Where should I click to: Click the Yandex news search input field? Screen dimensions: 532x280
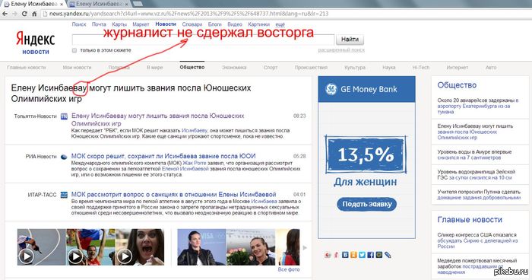[x=203, y=40]
